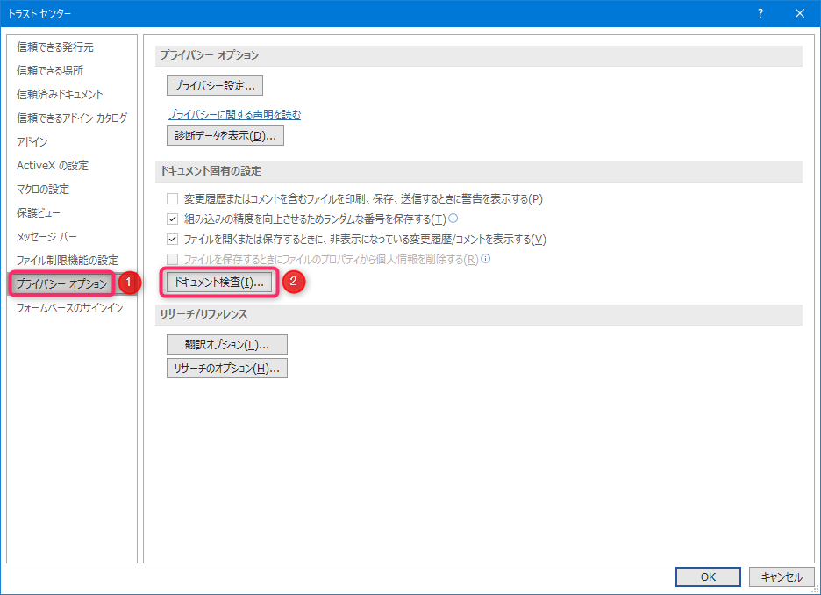Select プライバシー オプション in the sidebar
821x595 pixels.
tap(61, 283)
